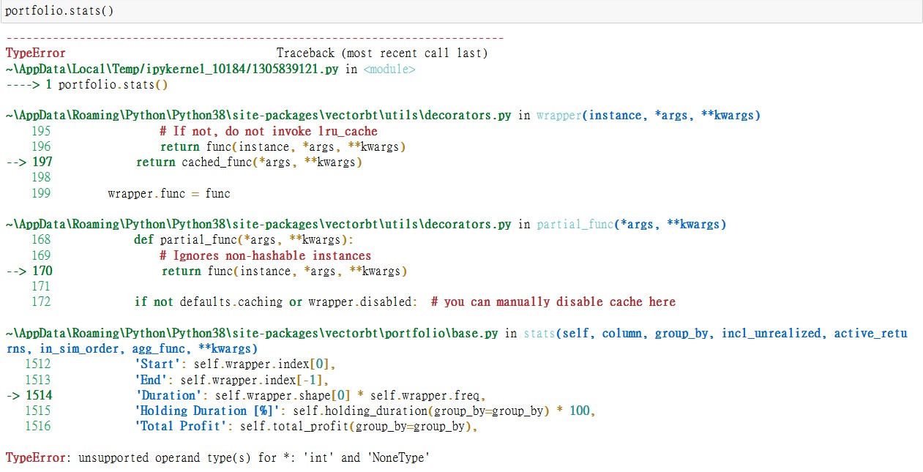
Task: Click 'wrapper(instance, *args, **kwargs)' signature
Action: tap(649, 116)
